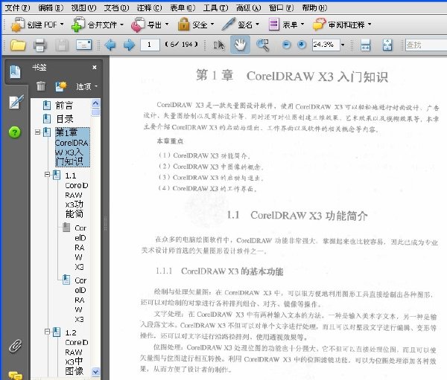The image size is (447, 380).
Task: Open the 编辑 menu
Action: (51, 7)
